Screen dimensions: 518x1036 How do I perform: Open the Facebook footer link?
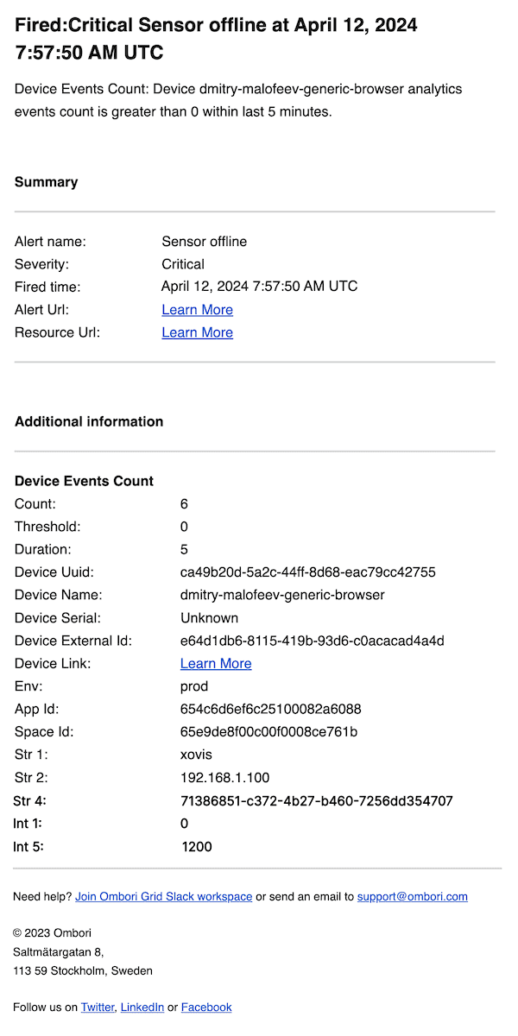click(206, 1008)
